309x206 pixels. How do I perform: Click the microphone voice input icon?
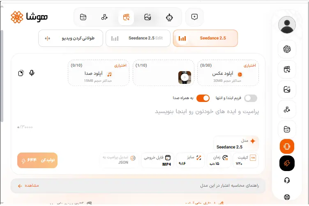(32, 73)
